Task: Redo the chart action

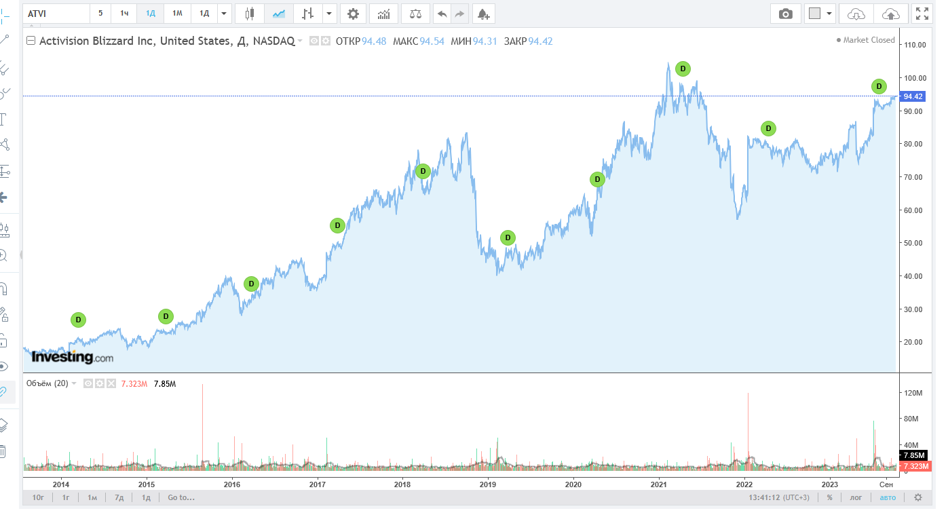Action: 459,14
